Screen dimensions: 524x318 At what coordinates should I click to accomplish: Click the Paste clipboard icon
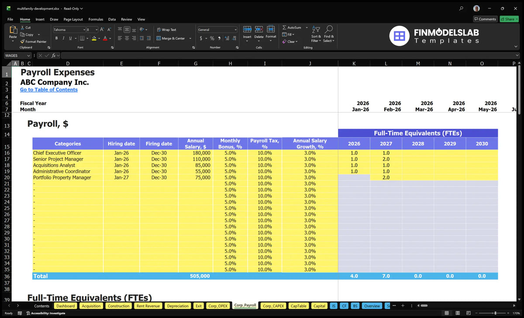[13, 31]
